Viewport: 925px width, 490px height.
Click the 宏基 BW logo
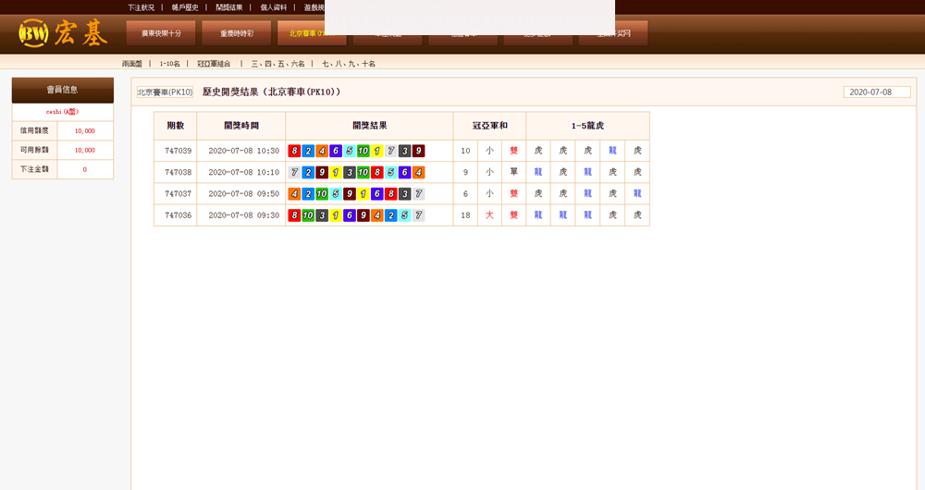(x=63, y=33)
